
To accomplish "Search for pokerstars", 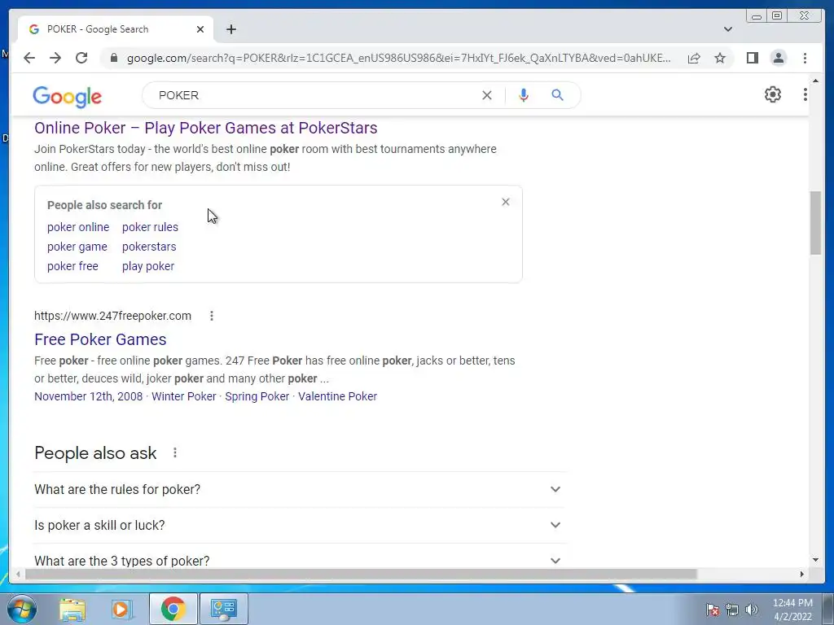I will 149,247.
